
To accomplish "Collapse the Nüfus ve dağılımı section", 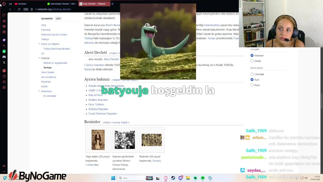I will coord(39,44).
